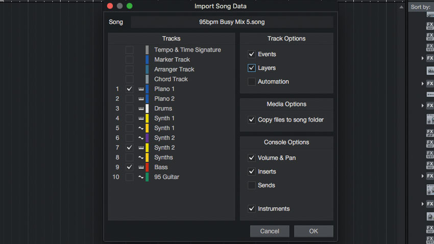Select the Chord Track entry
Image resolution: width=434 pixels, height=244 pixels.
[x=172, y=79]
